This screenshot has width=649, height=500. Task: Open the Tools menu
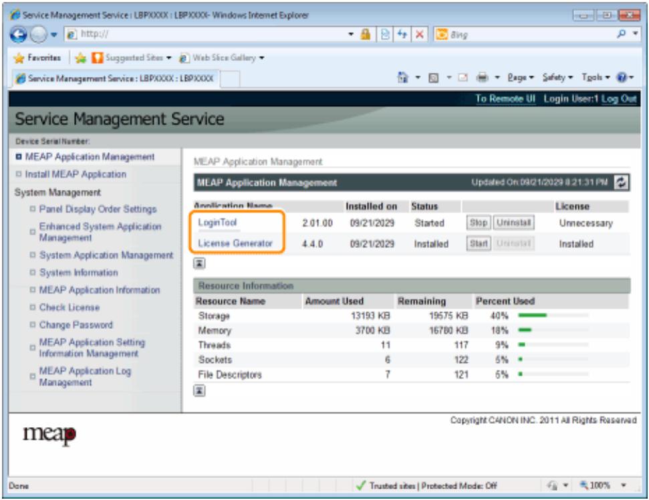point(596,77)
